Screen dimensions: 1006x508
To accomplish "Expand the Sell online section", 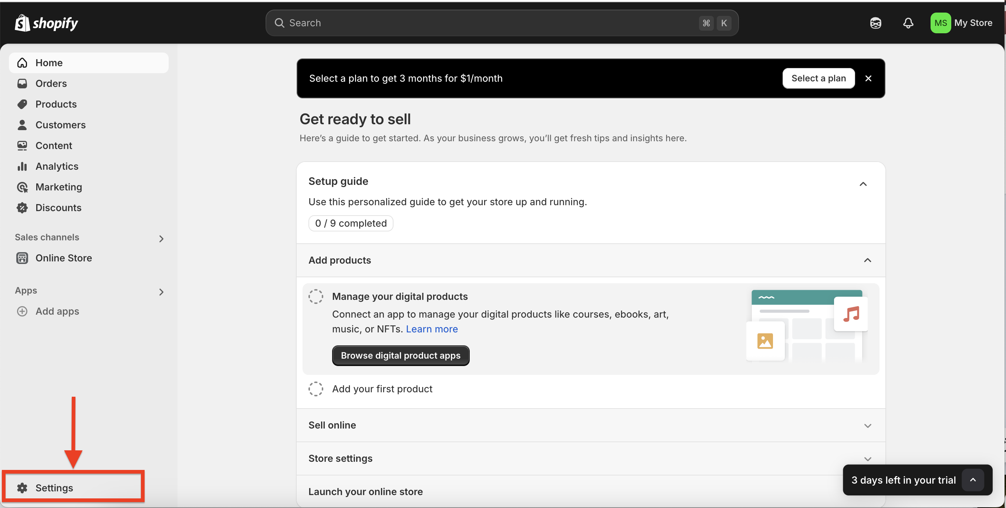I will coord(867,426).
